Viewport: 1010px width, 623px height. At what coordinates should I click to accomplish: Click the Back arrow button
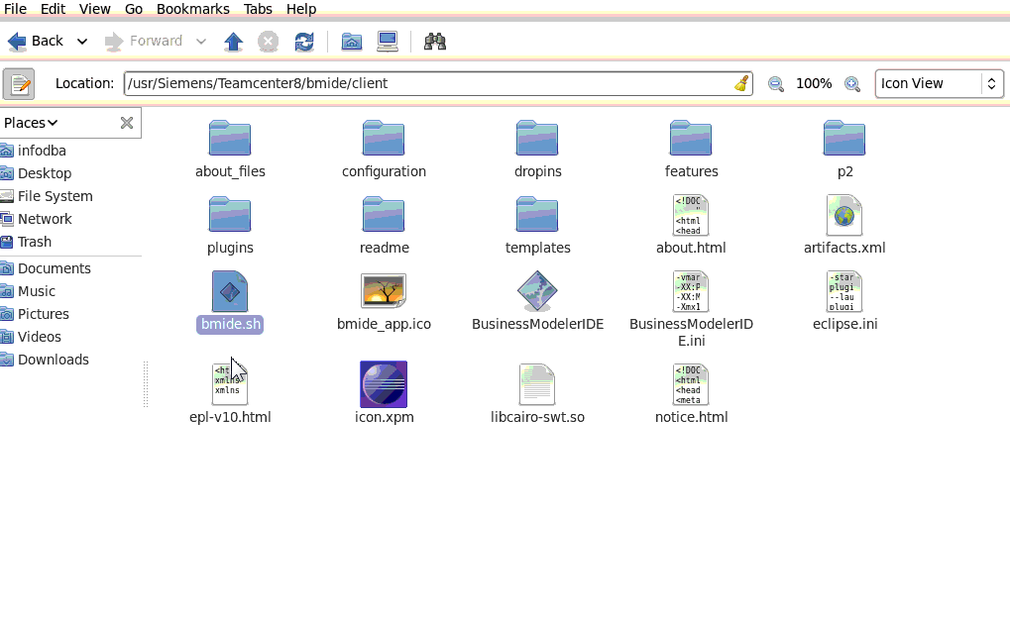point(36,42)
